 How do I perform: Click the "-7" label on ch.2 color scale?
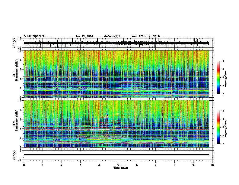[x=223, y=144]
